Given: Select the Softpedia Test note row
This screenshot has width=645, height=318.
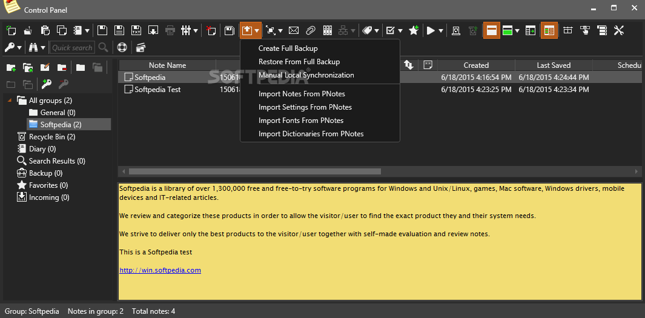Looking at the screenshot, I should (x=380, y=89).
